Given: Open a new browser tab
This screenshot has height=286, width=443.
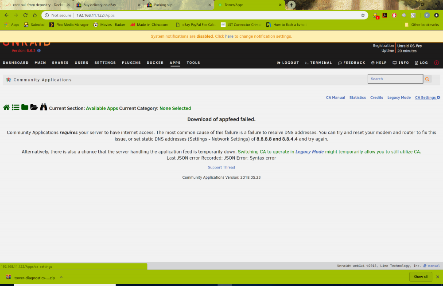Looking at the screenshot, I should (291, 5).
